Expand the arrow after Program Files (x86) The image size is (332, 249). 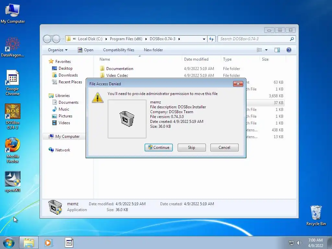(x=146, y=39)
